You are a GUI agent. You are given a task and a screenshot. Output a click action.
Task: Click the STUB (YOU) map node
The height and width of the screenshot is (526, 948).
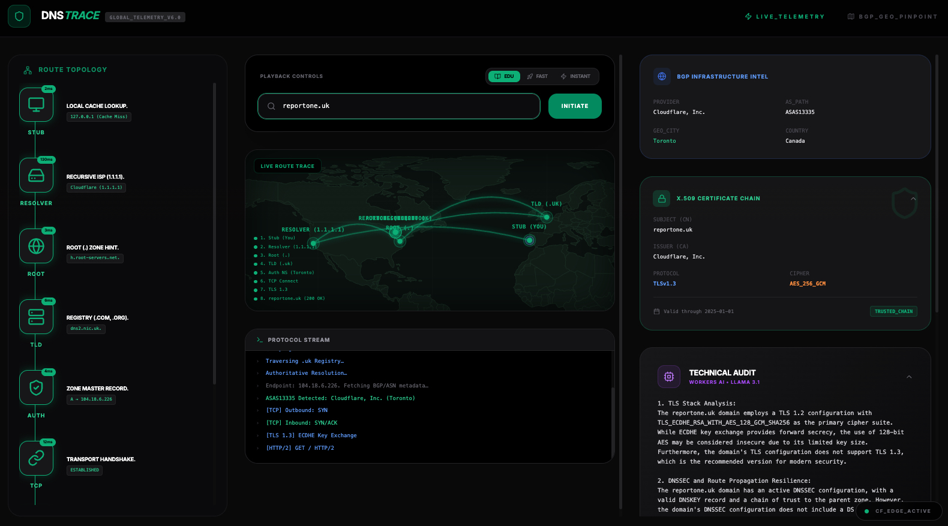coord(529,240)
